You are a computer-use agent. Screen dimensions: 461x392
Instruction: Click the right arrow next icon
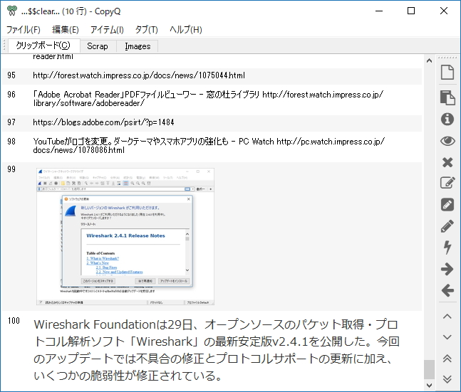[447, 269]
